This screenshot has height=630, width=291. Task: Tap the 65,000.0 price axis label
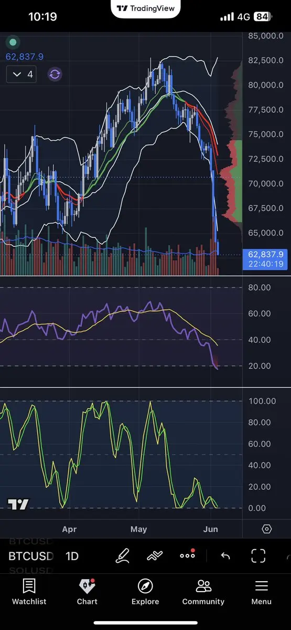click(266, 233)
